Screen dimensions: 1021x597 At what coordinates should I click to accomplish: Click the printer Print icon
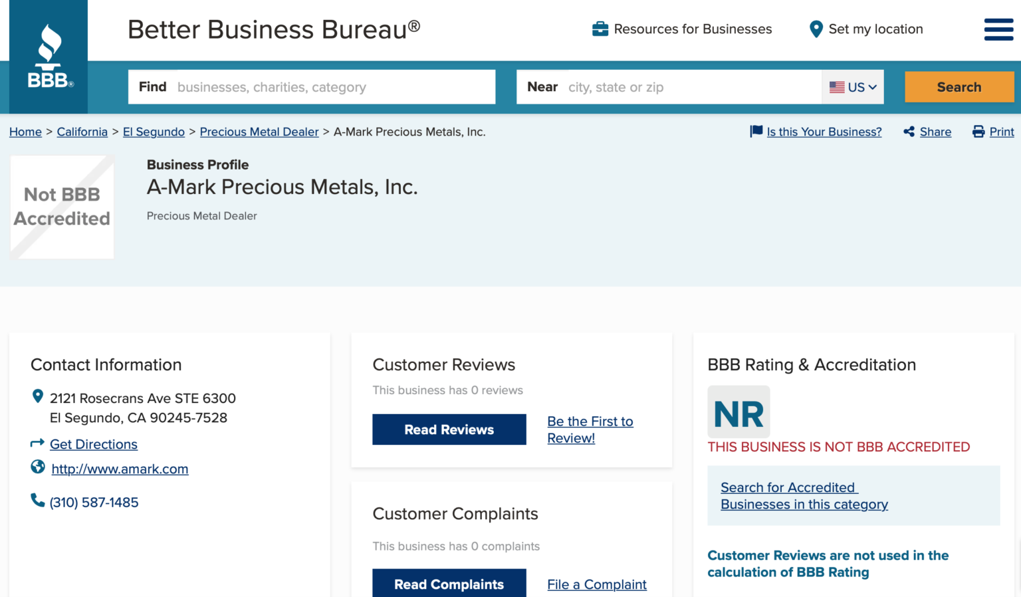pos(978,132)
